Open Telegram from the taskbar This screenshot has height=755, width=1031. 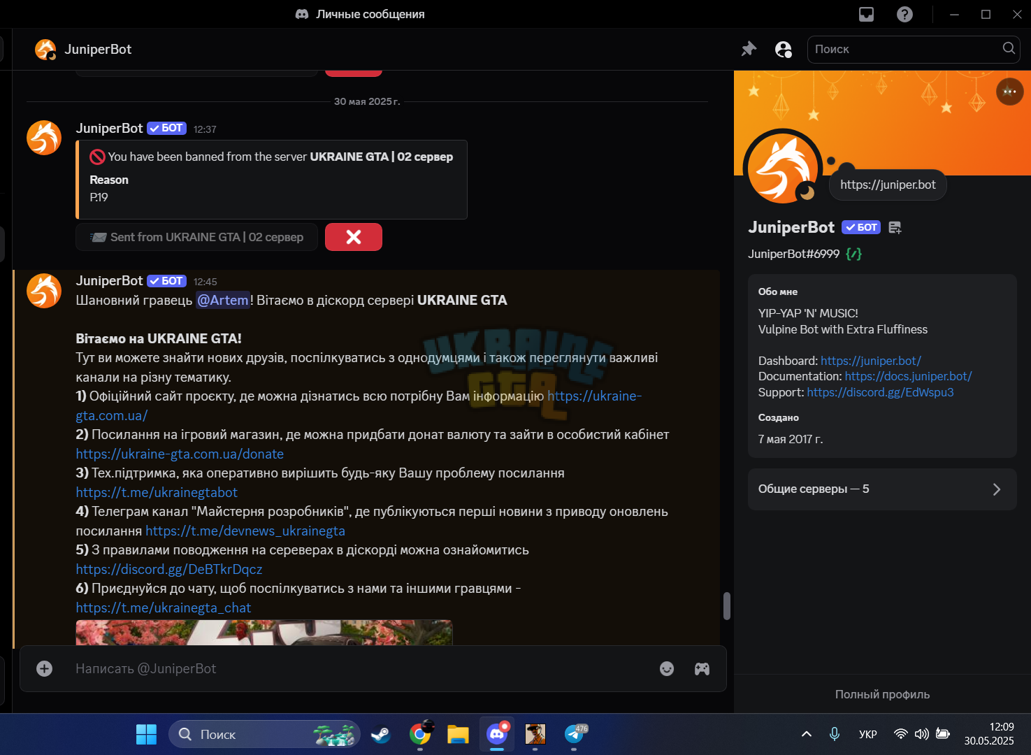(x=575, y=735)
